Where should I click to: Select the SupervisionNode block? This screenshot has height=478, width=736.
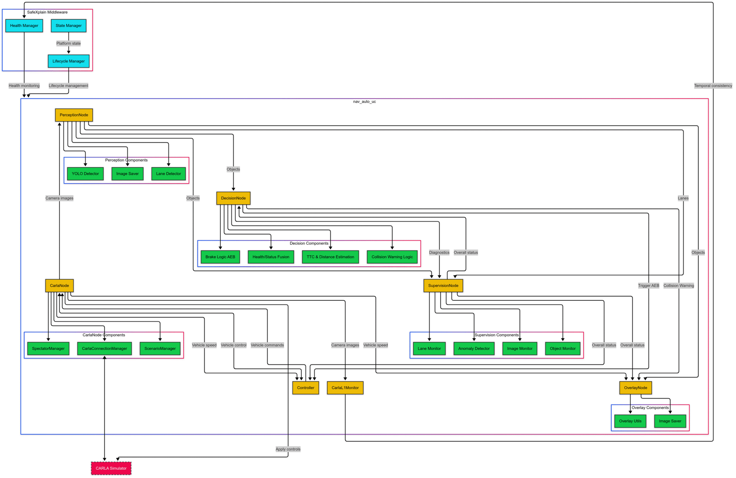pos(443,286)
